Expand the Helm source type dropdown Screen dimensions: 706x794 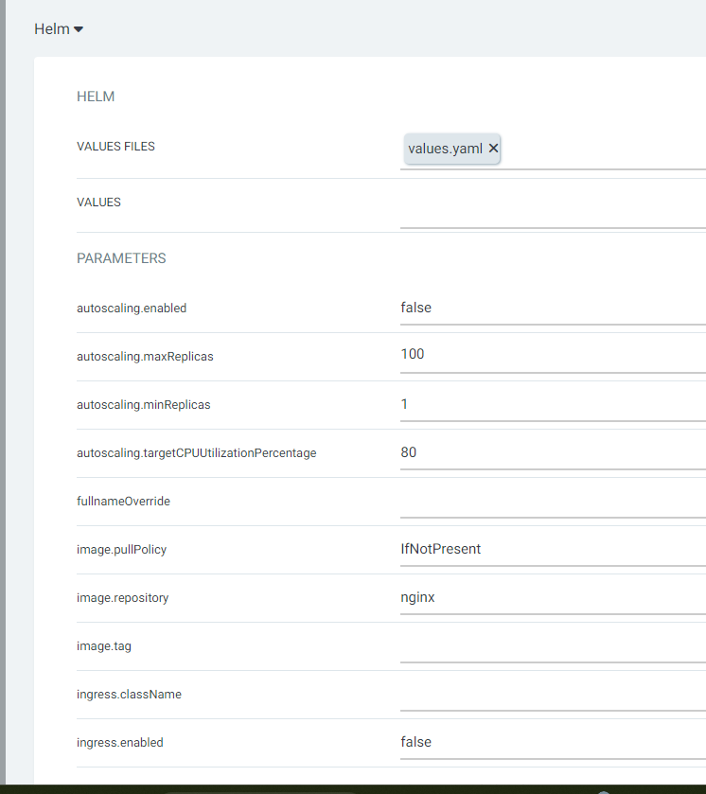click(59, 29)
